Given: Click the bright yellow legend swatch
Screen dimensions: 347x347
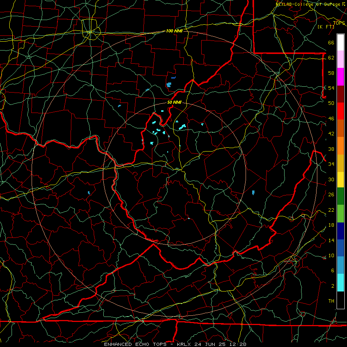Looking at the screenshot, I should (x=340, y=180).
